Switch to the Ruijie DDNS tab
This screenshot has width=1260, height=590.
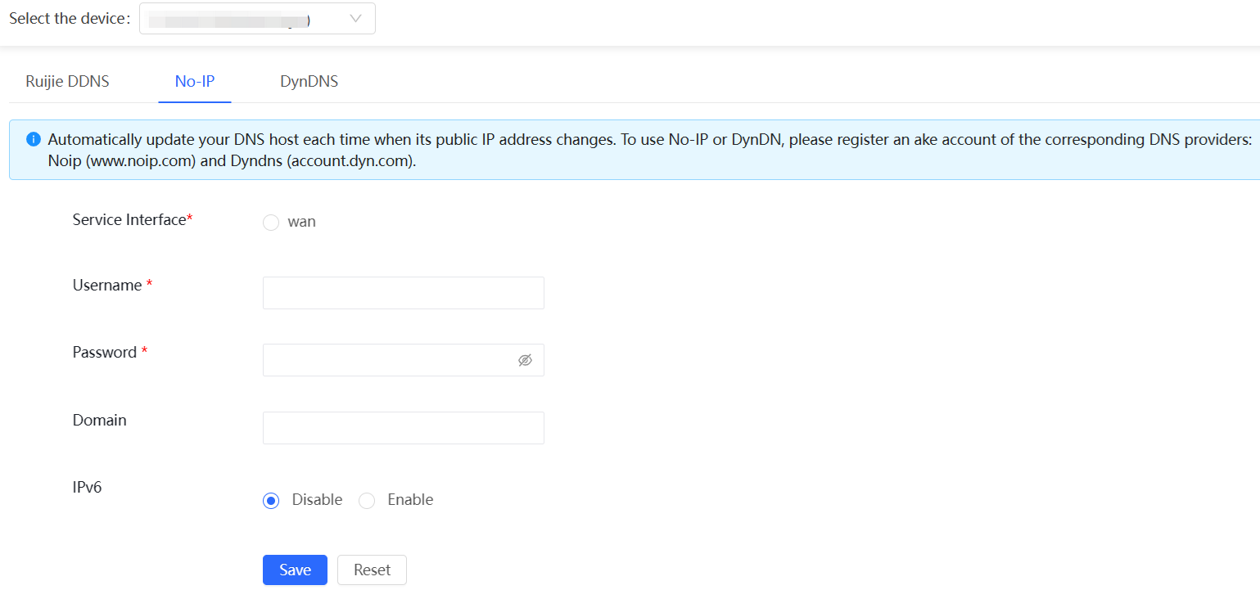[x=67, y=82]
